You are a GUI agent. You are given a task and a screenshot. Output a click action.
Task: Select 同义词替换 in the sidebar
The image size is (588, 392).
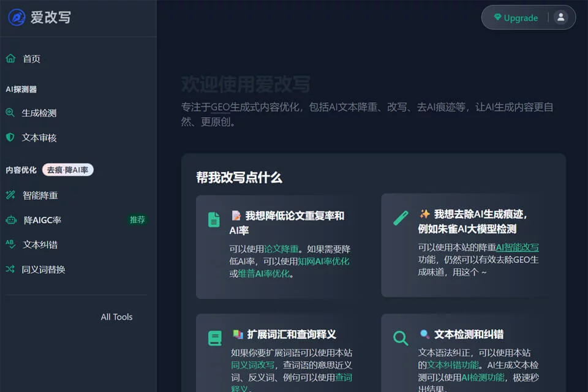click(43, 269)
